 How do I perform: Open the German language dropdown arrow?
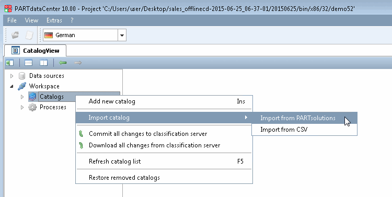coord(122,35)
